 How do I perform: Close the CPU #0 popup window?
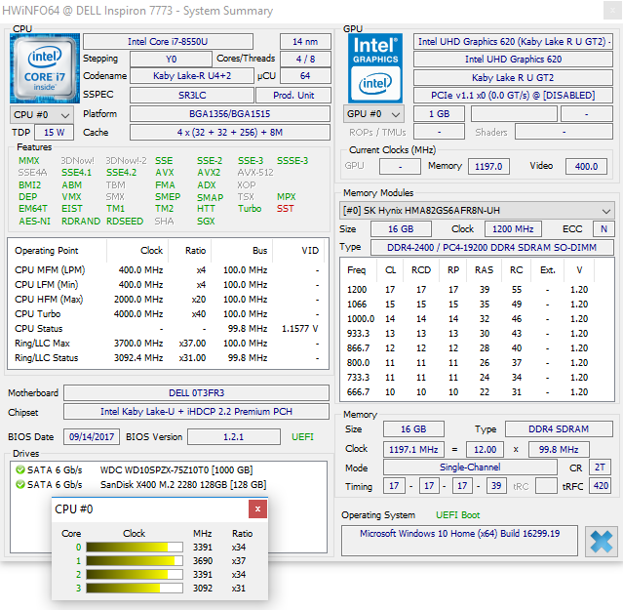coord(257,509)
